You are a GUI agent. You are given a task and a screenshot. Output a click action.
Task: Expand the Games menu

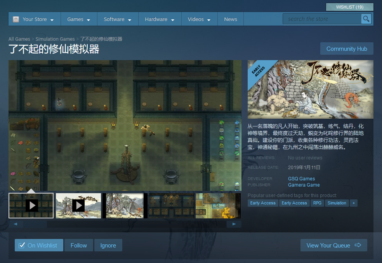[x=79, y=19]
